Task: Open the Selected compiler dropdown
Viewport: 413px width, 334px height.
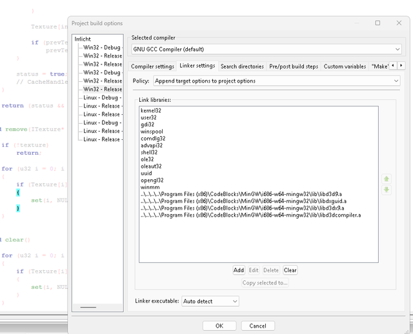Action: pos(267,49)
